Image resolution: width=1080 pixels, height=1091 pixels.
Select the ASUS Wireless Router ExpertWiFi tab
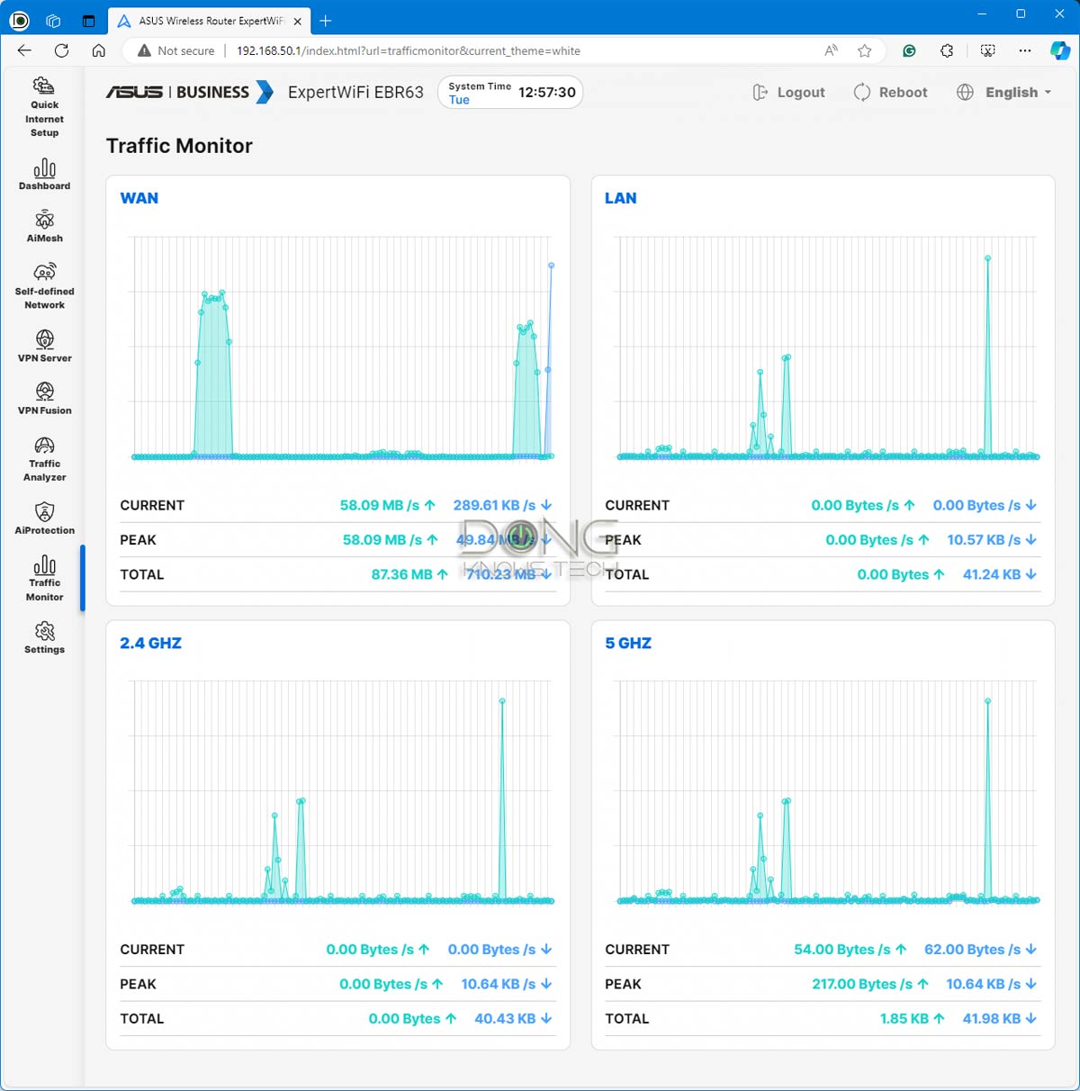click(209, 21)
